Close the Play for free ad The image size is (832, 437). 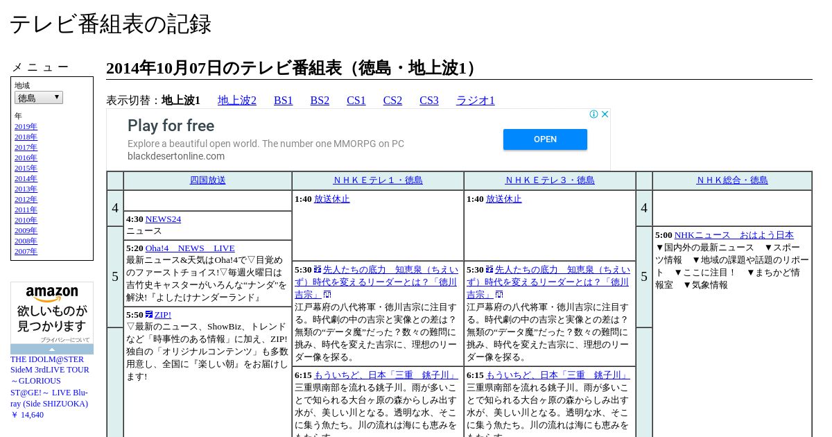pyautogui.click(x=605, y=114)
